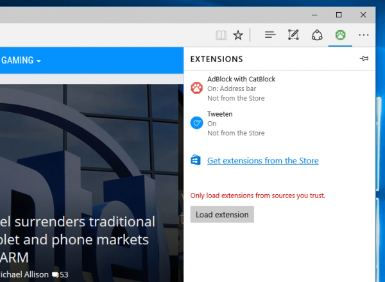385x282 pixels.
Task: Click the red trusted sources warning text
Action: (x=258, y=195)
